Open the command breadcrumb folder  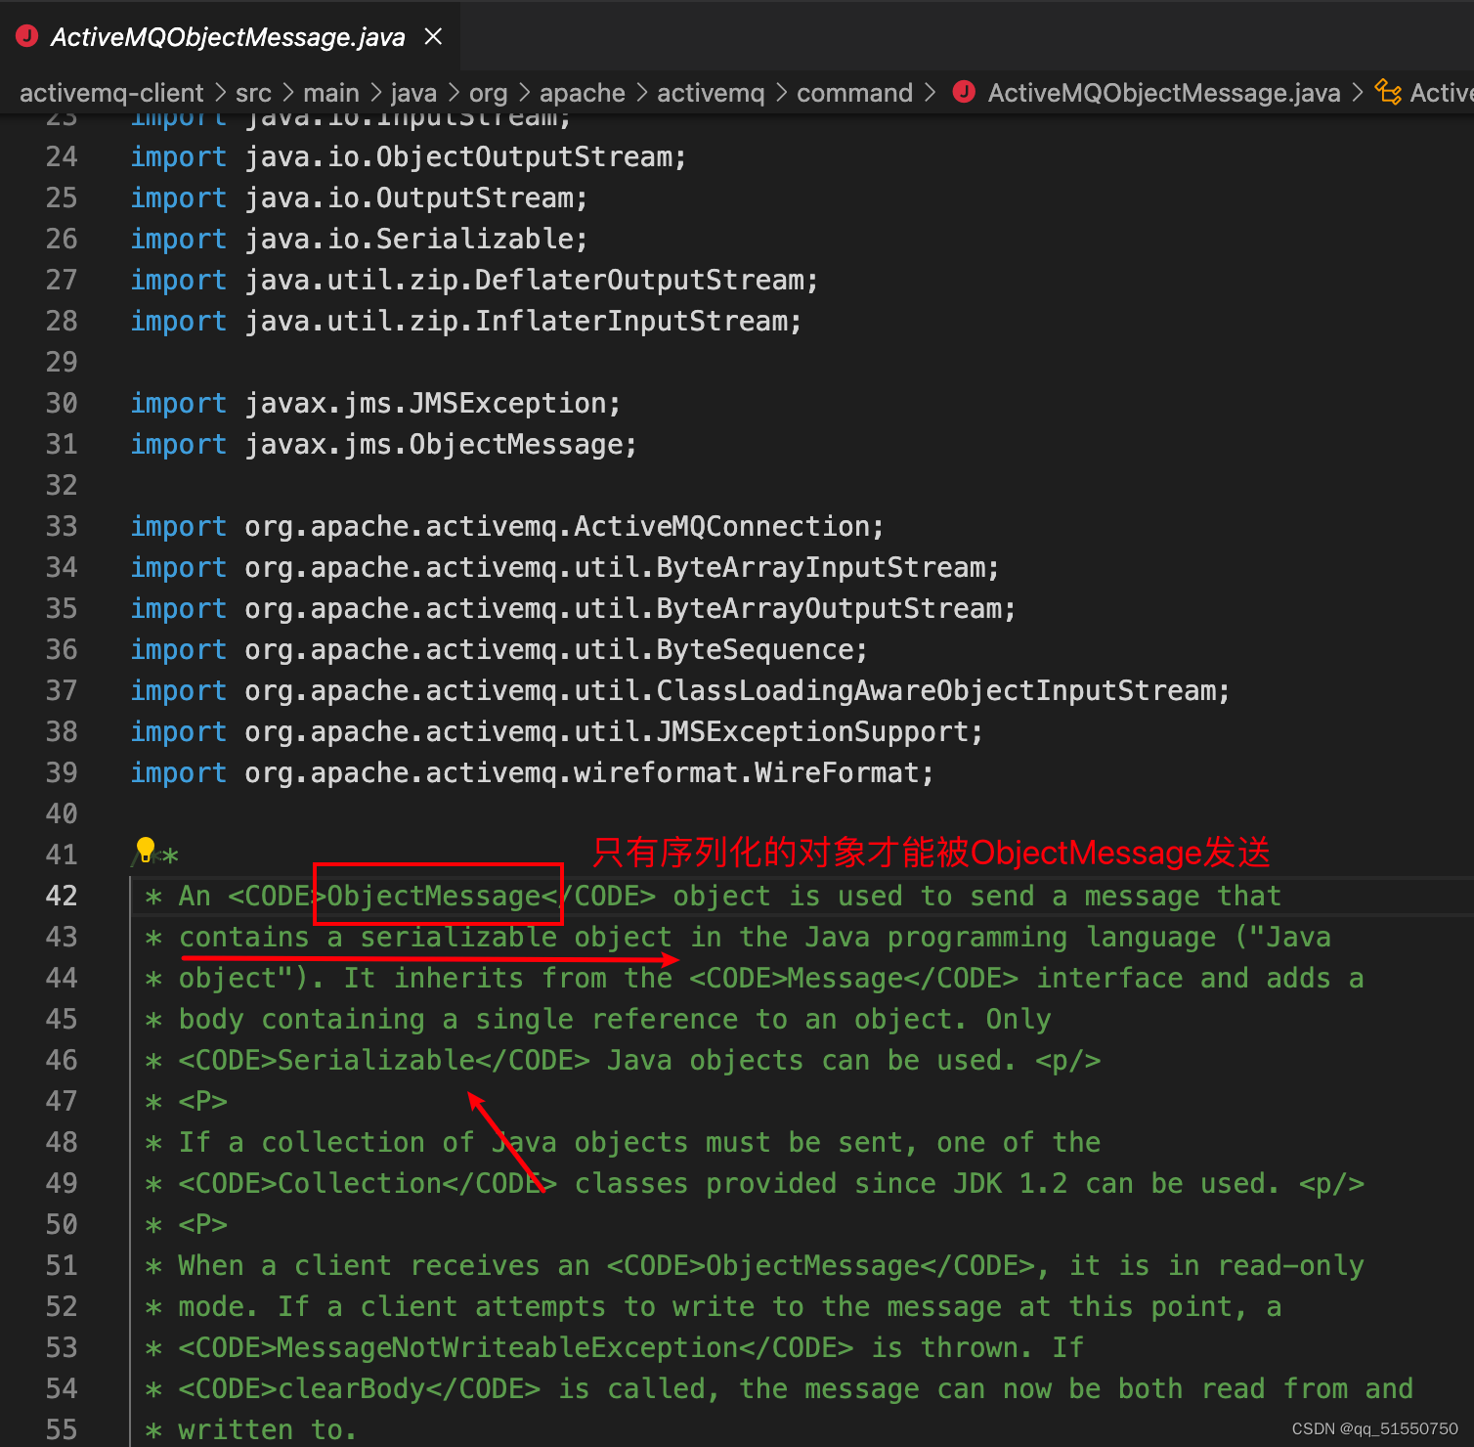[854, 93]
